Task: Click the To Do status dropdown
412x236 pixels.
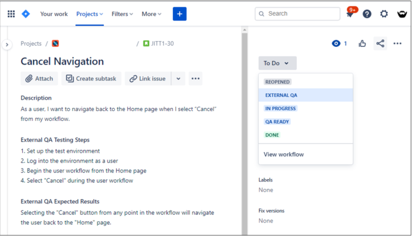Action: (277, 63)
